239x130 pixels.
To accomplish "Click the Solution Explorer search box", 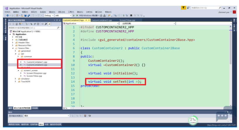I will [32, 28].
